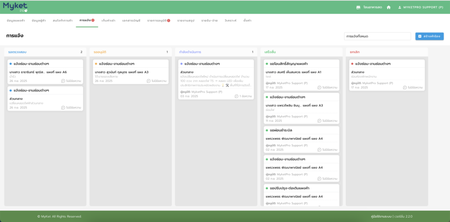Open the ส่วนกลาง card in กำลังดำเนินการ column

tap(216, 79)
